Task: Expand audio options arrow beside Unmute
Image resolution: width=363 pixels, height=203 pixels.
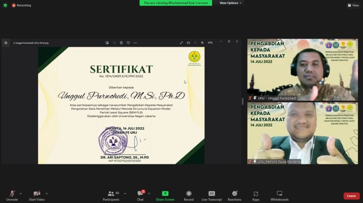Action: (21, 193)
